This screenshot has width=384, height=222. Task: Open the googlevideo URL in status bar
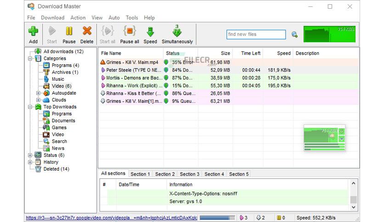click(x=112, y=217)
